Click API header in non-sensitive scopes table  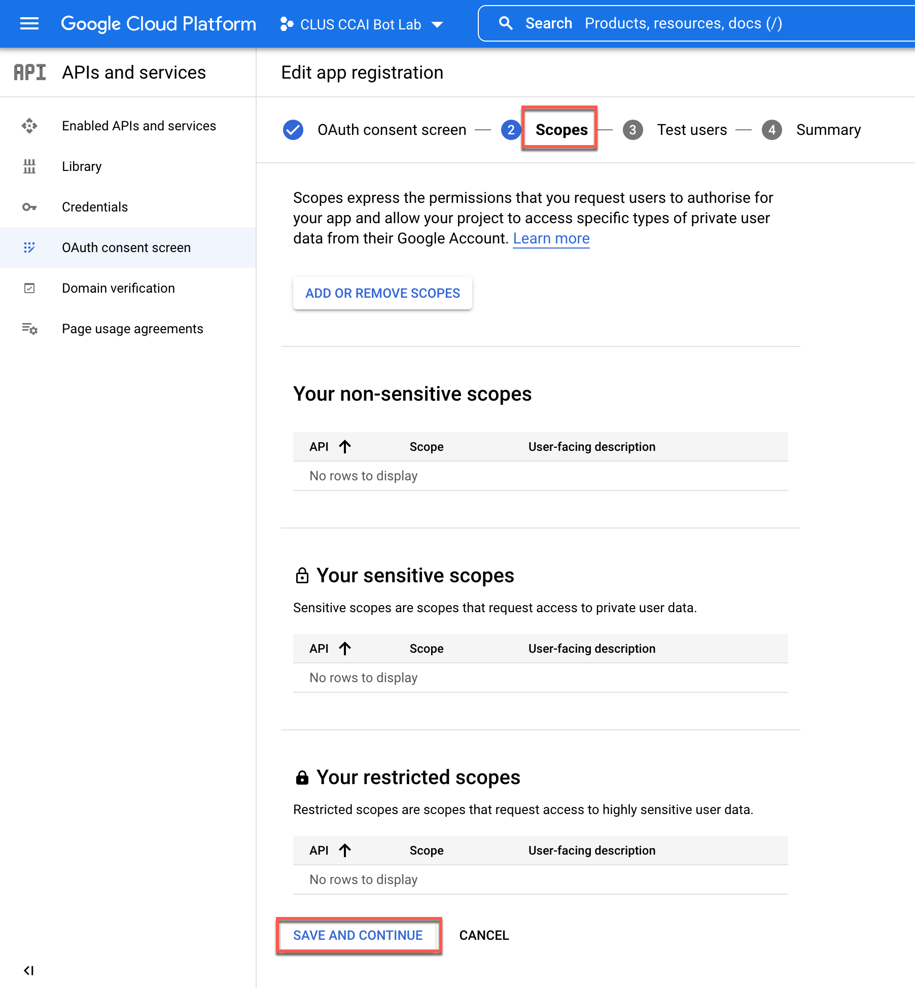[319, 447]
